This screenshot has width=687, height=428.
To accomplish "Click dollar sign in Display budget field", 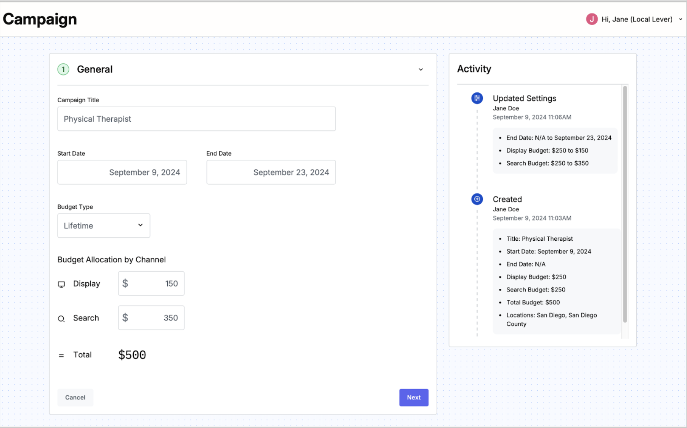I will (125, 283).
